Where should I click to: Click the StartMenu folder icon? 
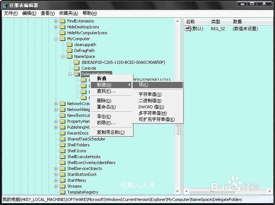(62, 180)
